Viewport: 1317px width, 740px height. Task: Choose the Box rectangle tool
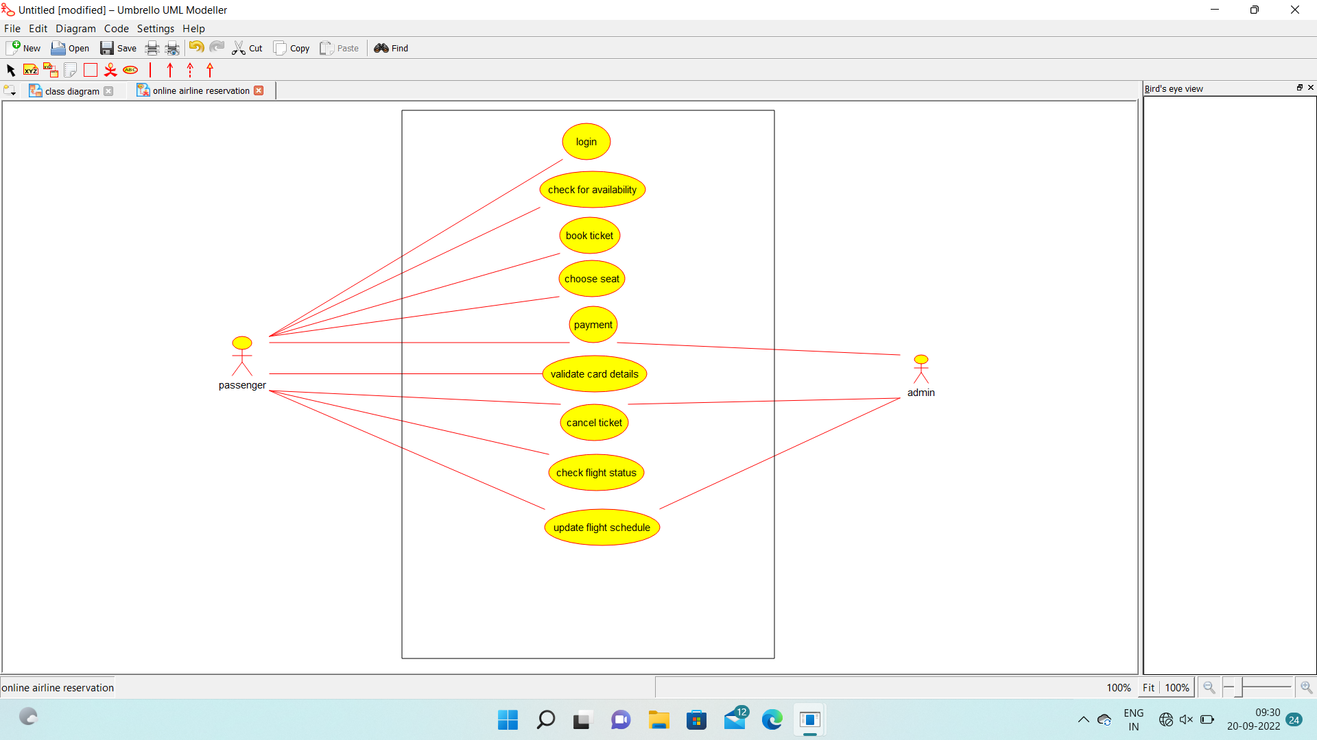point(91,70)
